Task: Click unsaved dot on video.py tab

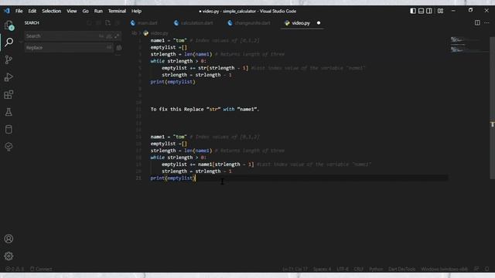Action: (319, 23)
